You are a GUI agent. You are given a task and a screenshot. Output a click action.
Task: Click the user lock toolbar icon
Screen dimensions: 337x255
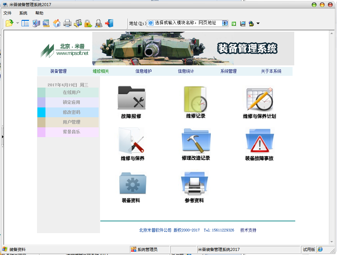pyautogui.click(x=99, y=23)
